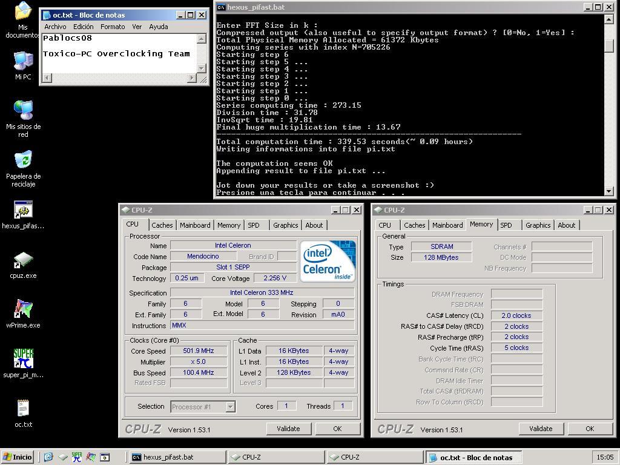Switch to Mainboard tab in left CPU-Z
The height and width of the screenshot is (465, 620).
click(x=195, y=225)
